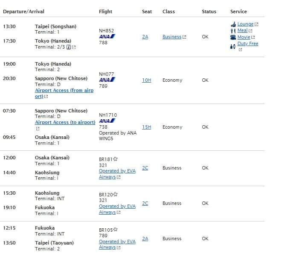282x256 pixels.
Task: Click the star icon beside BR105
Action: [115, 230]
